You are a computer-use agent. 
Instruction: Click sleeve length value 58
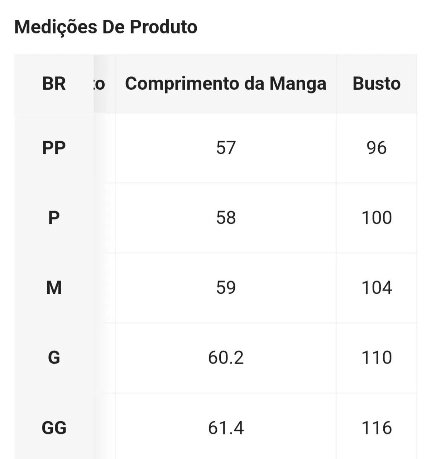coord(226,218)
